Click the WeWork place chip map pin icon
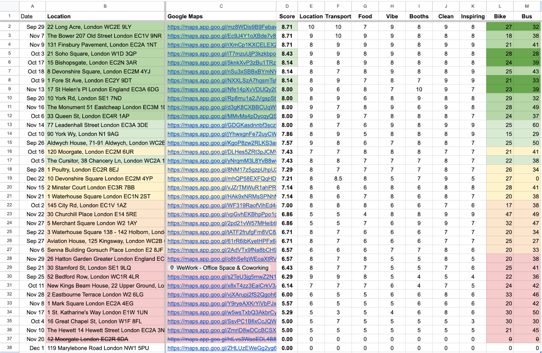 172,268
